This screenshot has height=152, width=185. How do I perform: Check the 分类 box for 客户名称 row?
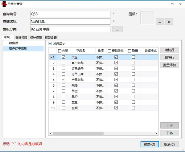coord(64,63)
